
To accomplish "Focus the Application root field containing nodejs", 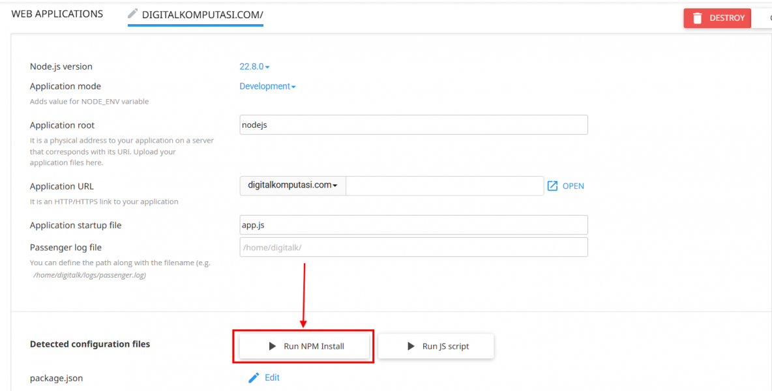I will coord(413,125).
